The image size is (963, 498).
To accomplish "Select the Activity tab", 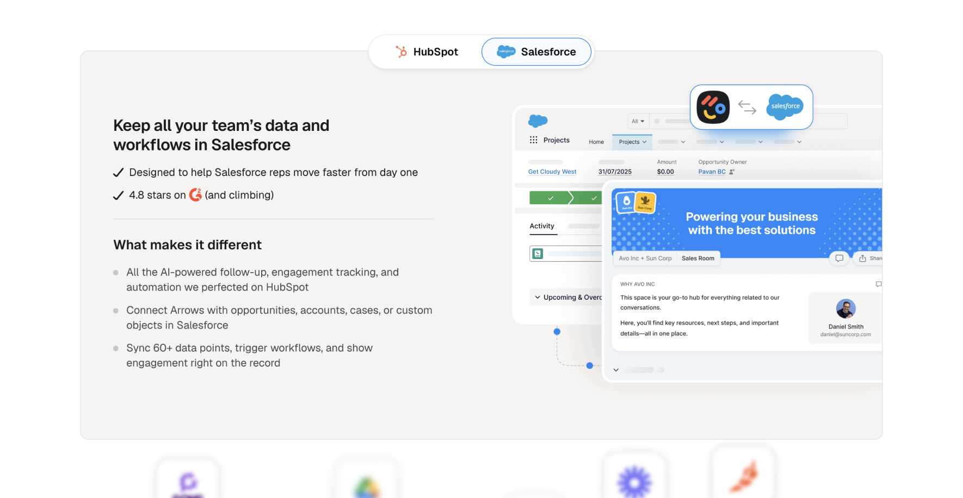I will tap(542, 226).
